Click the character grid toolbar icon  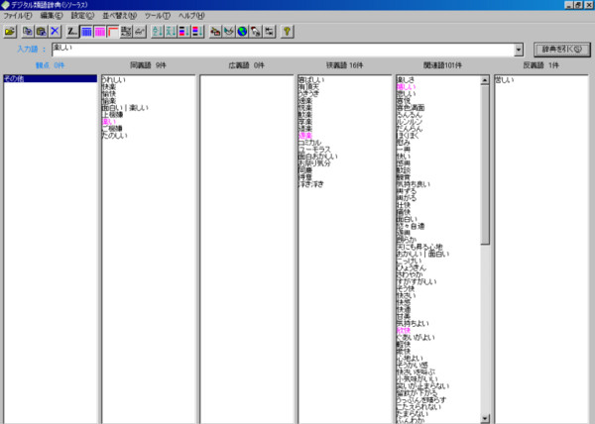tap(126, 32)
